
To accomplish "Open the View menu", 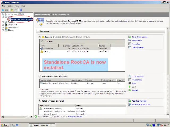I will 17,6.
